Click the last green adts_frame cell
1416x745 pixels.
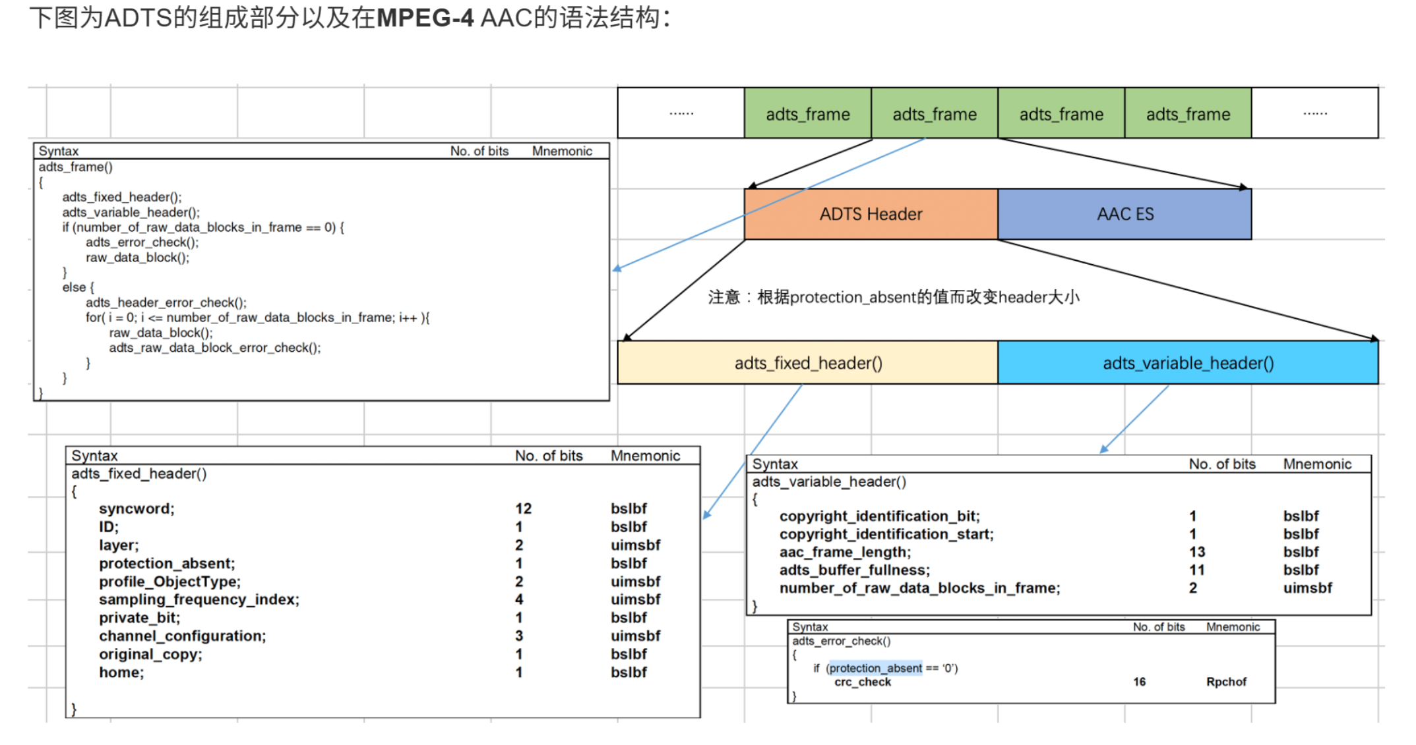[x=1187, y=114]
